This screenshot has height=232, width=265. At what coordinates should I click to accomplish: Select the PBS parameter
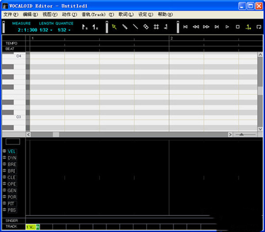tap(12, 210)
